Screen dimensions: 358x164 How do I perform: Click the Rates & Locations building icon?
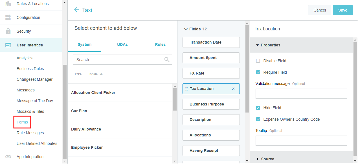tap(8, 4)
